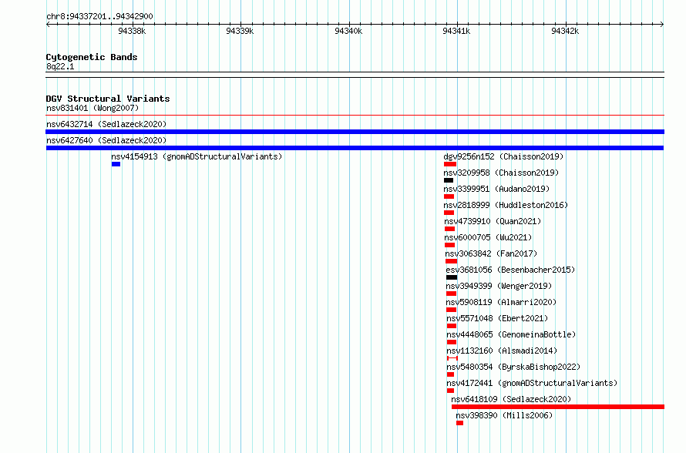Screen dimensions: 686x453
Task: Select red bracketed nsv1132160 variant glyph
Action: tap(452, 358)
